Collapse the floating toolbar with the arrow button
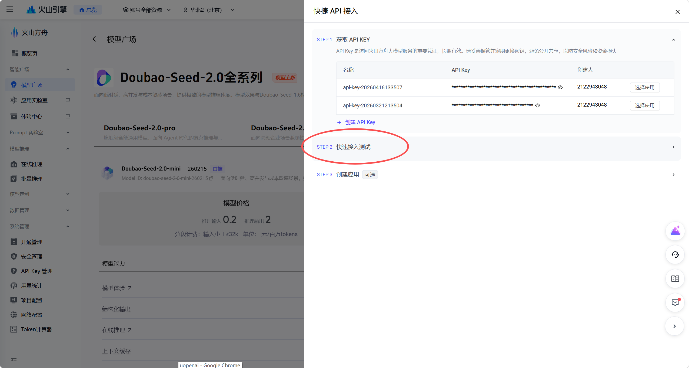The width and height of the screenshot is (689, 368). click(675, 326)
